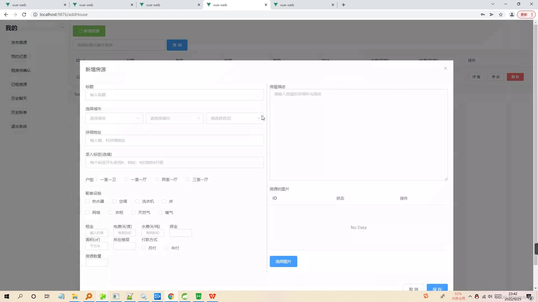538x302 pixels.
Task: Check the 空调 amenity checkbox
Action: coord(114,201)
